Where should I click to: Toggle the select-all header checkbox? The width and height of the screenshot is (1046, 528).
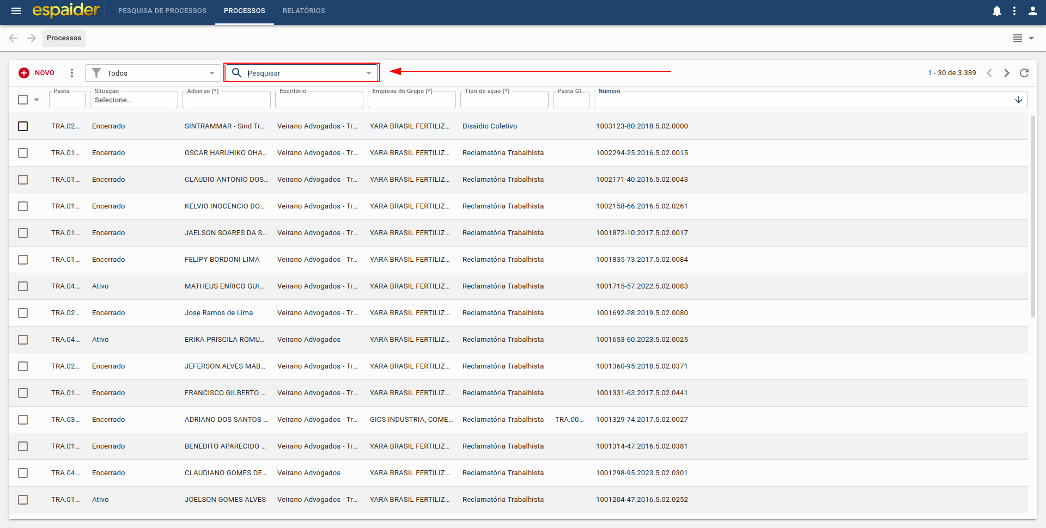[x=23, y=100]
